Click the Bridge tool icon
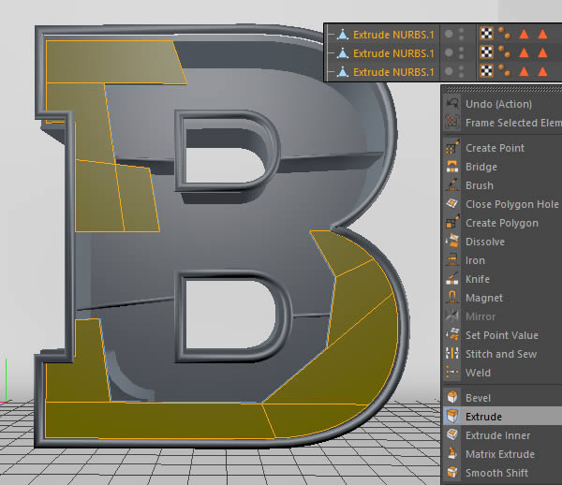562x485 pixels. (x=452, y=167)
